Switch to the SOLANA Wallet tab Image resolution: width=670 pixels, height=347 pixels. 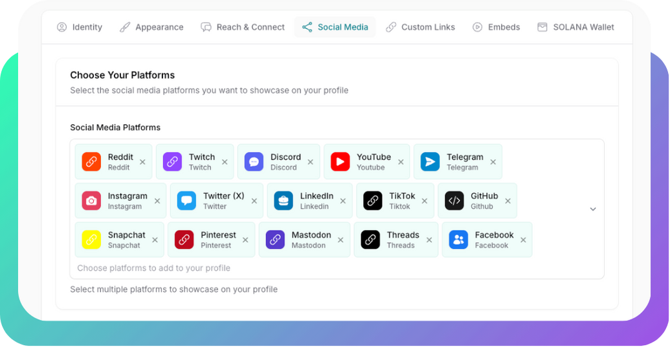tap(575, 27)
